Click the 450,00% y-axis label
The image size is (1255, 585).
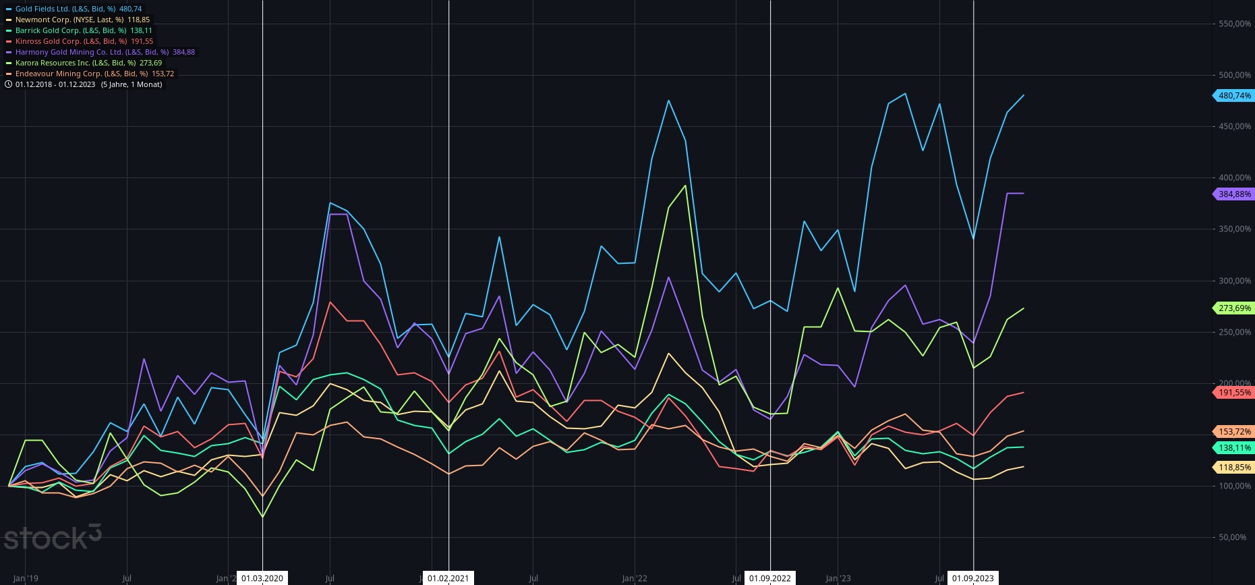(1235, 126)
